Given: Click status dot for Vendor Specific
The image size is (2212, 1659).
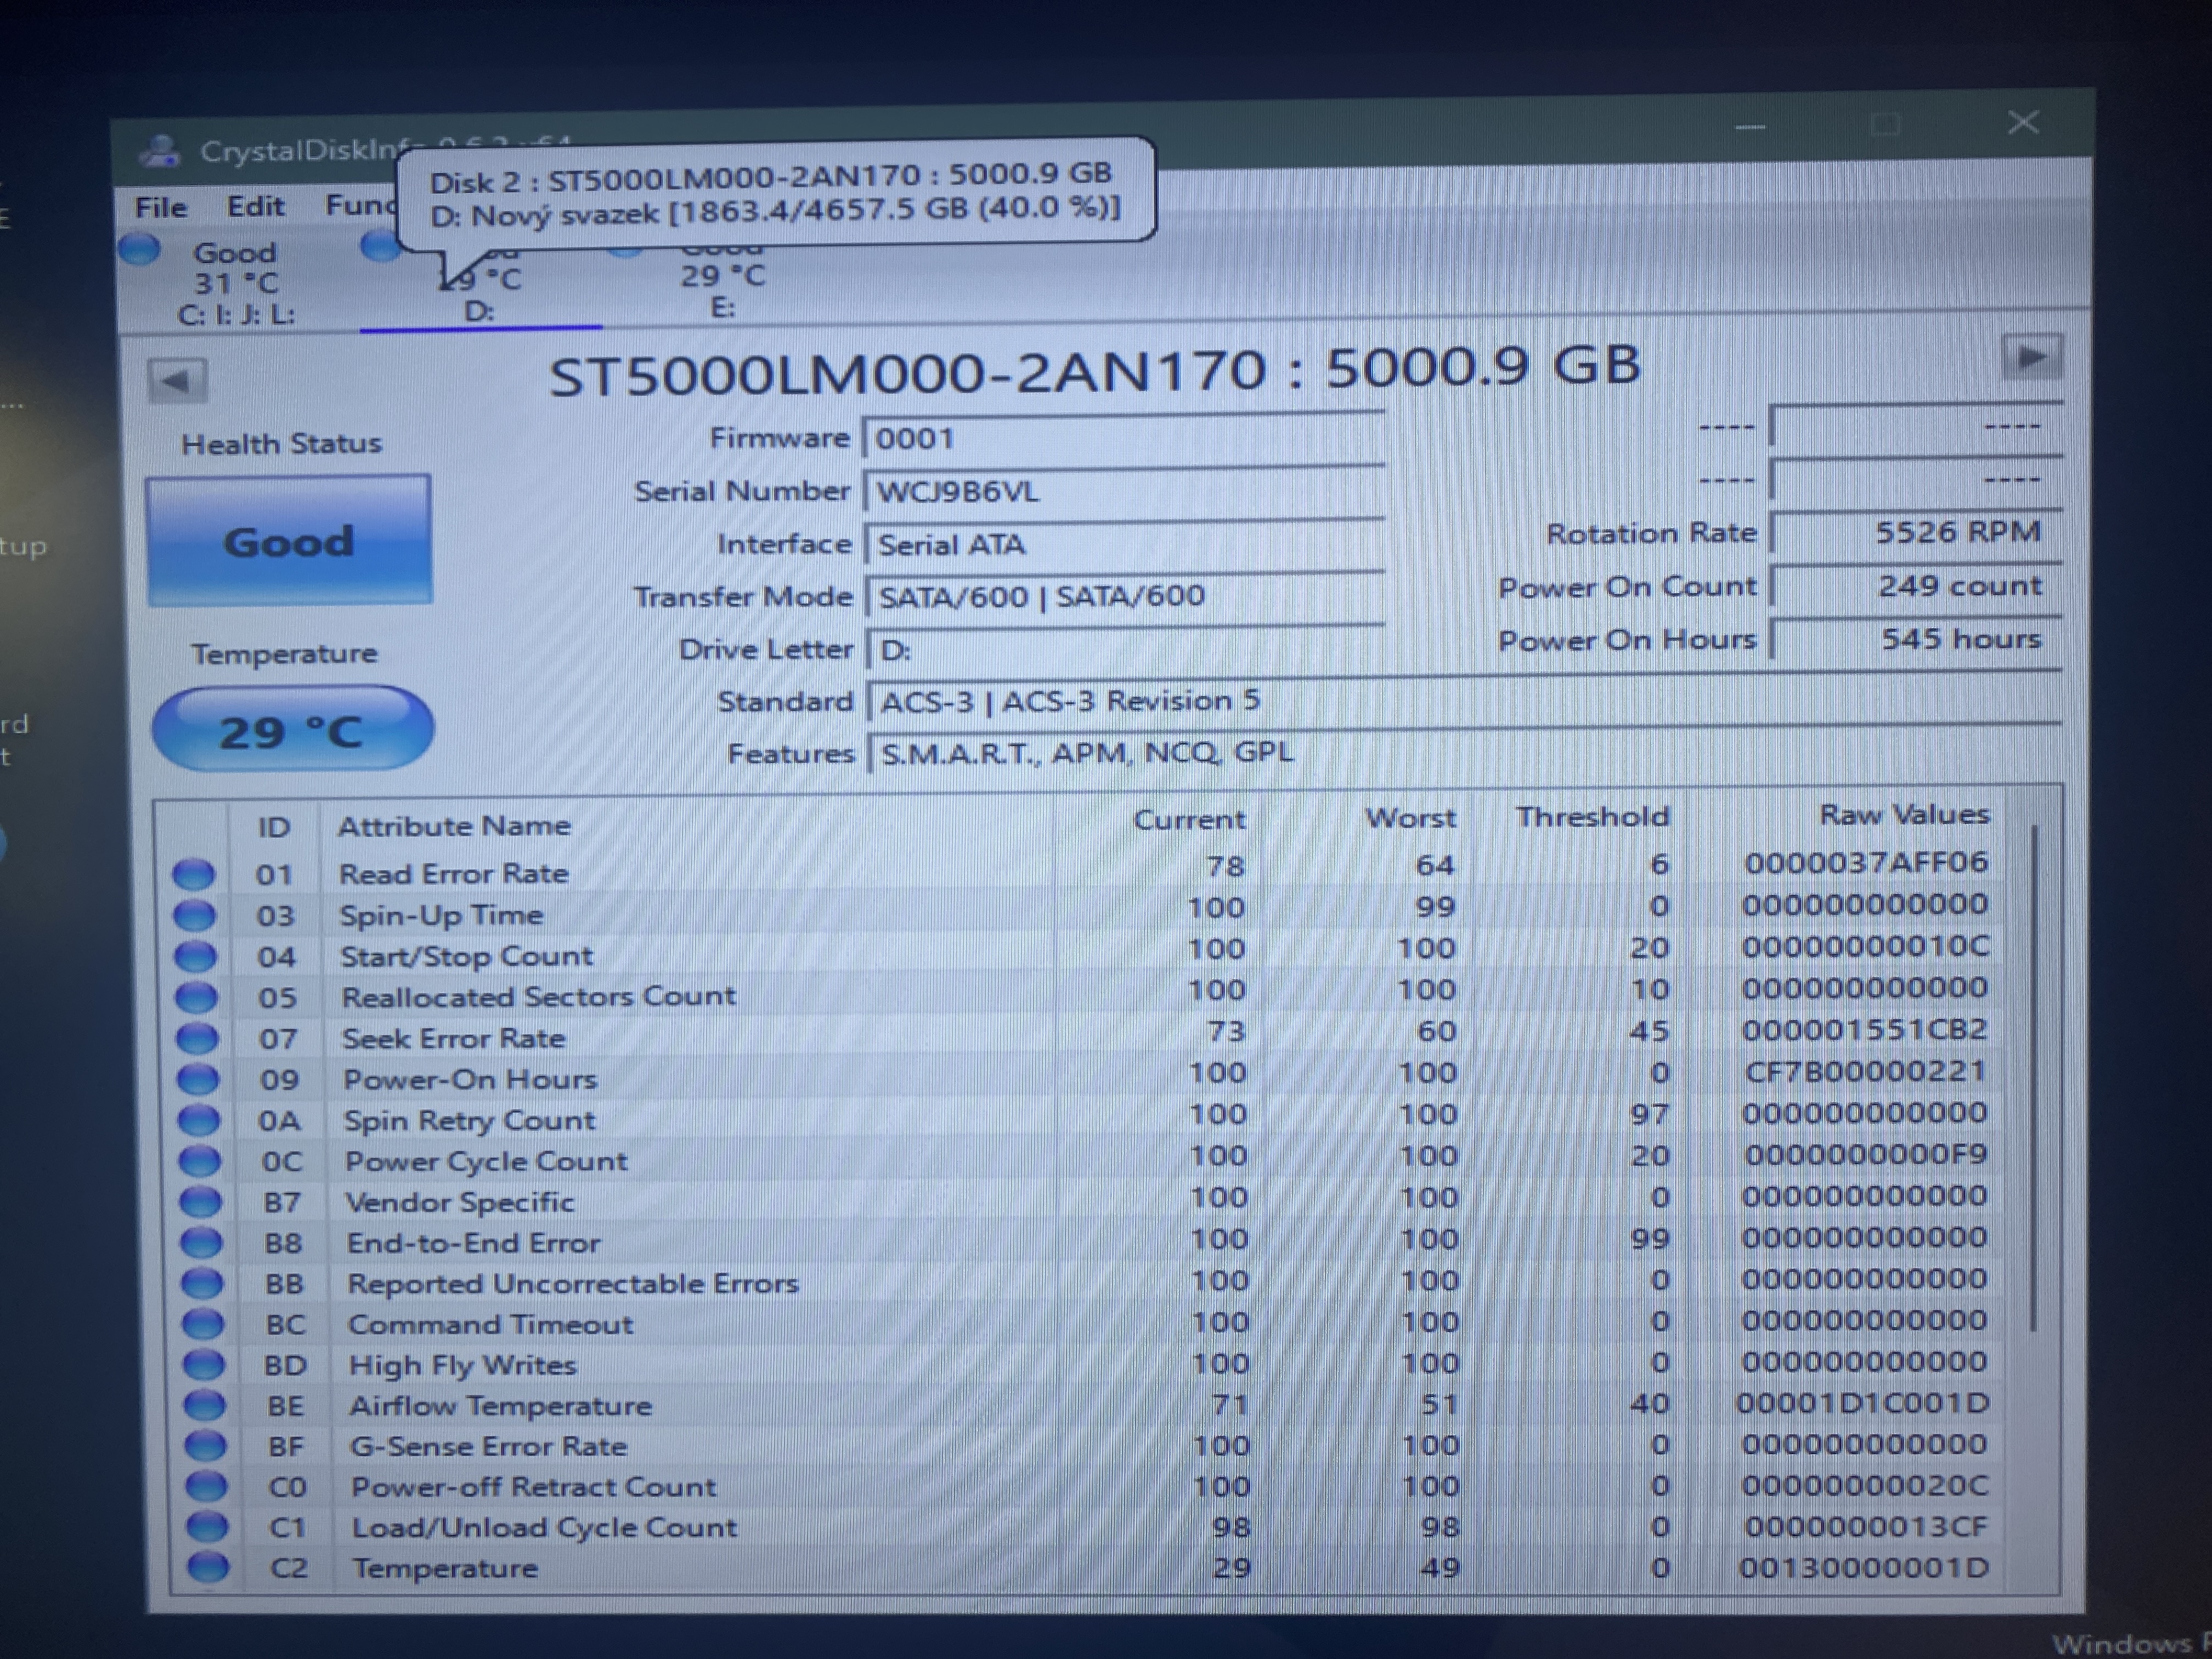Looking at the screenshot, I should tap(201, 1202).
